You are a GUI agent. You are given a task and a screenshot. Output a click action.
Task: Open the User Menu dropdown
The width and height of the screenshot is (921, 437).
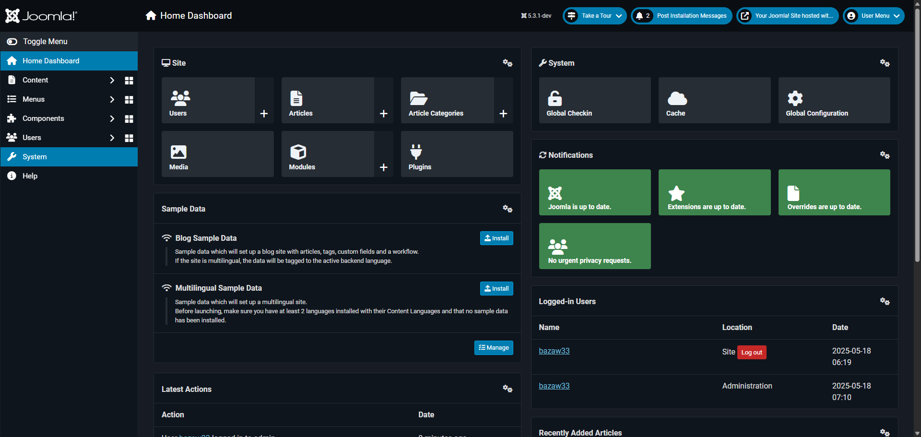[874, 16]
